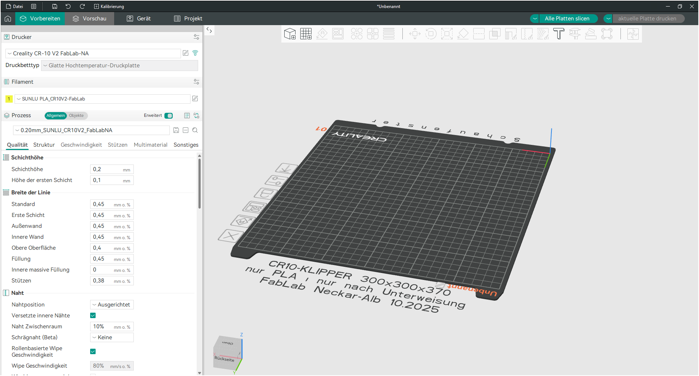Click the Kalibrierung button
The width and height of the screenshot is (699, 376).
point(109,7)
